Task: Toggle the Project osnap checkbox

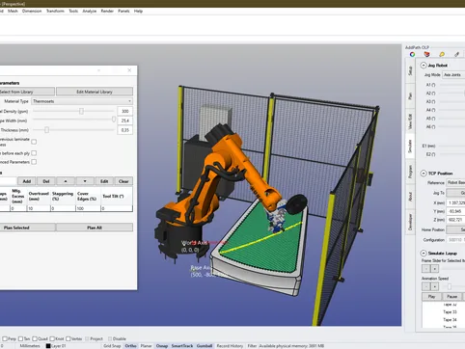Action: [x=87, y=338]
